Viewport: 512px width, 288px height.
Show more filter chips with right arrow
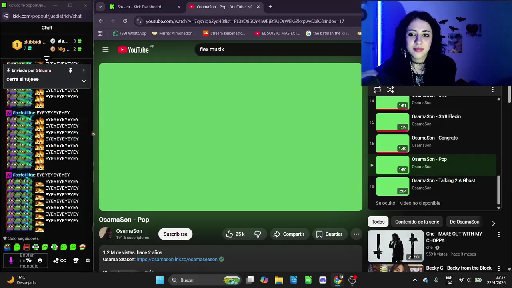tap(493, 223)
